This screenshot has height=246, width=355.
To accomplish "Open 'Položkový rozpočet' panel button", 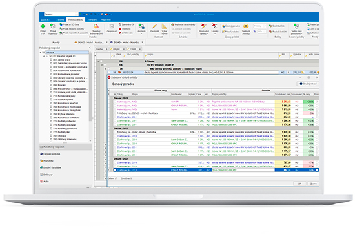I will pos(65,147).
